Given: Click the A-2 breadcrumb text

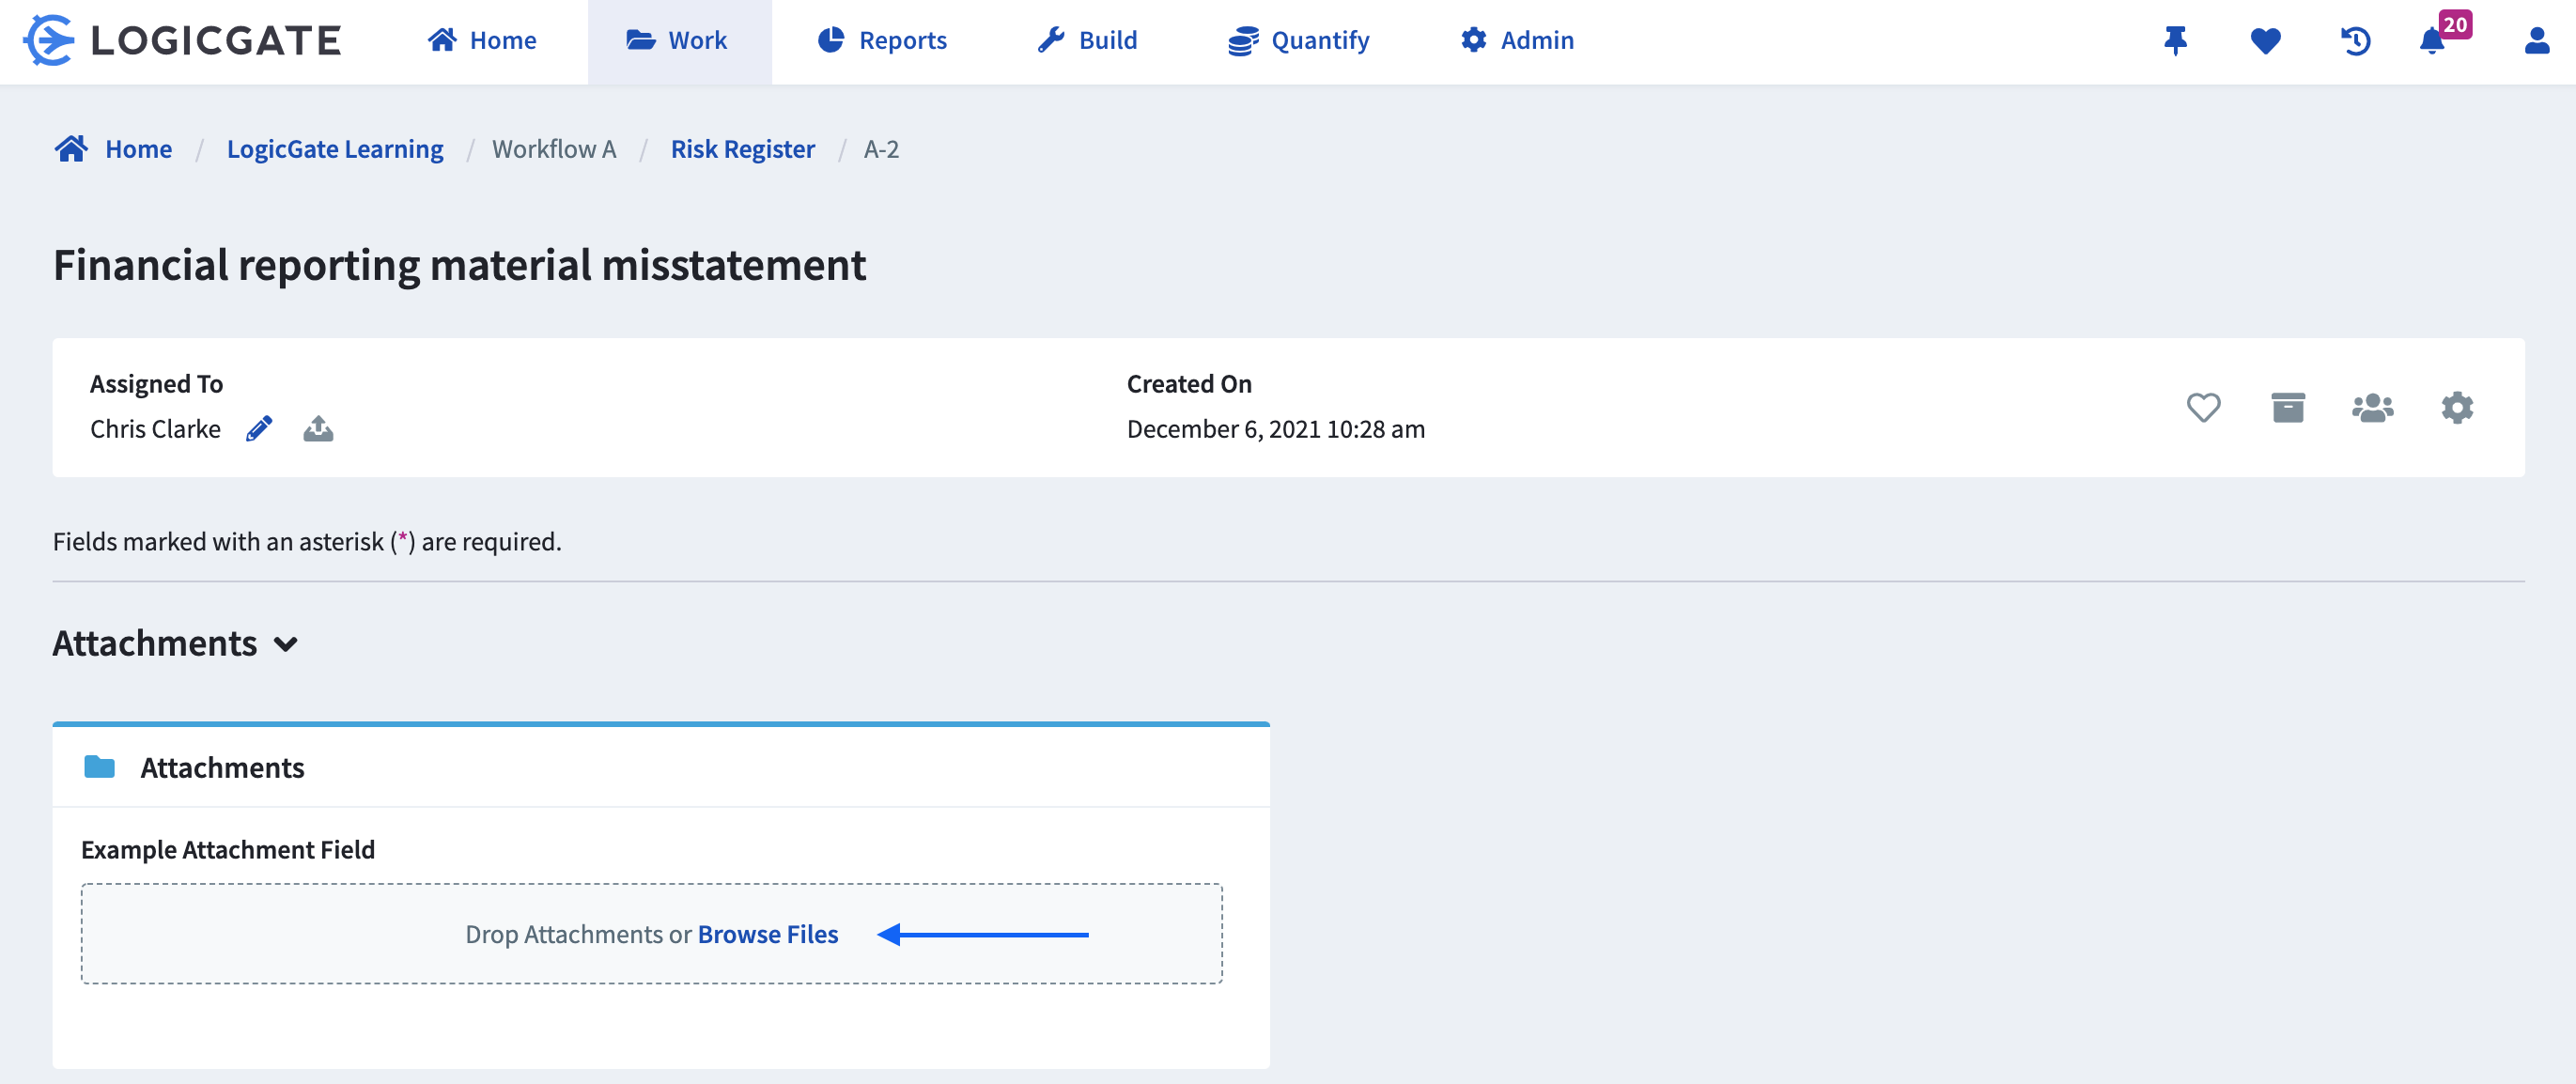Looking at the screenshot, I should coord(881,149).
